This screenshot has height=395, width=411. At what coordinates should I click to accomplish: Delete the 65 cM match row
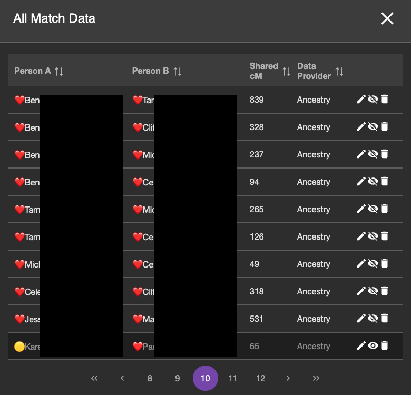point(385,346)
